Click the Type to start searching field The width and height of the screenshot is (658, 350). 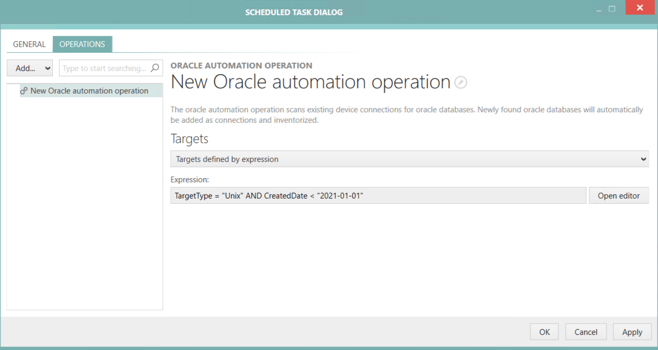105,68
